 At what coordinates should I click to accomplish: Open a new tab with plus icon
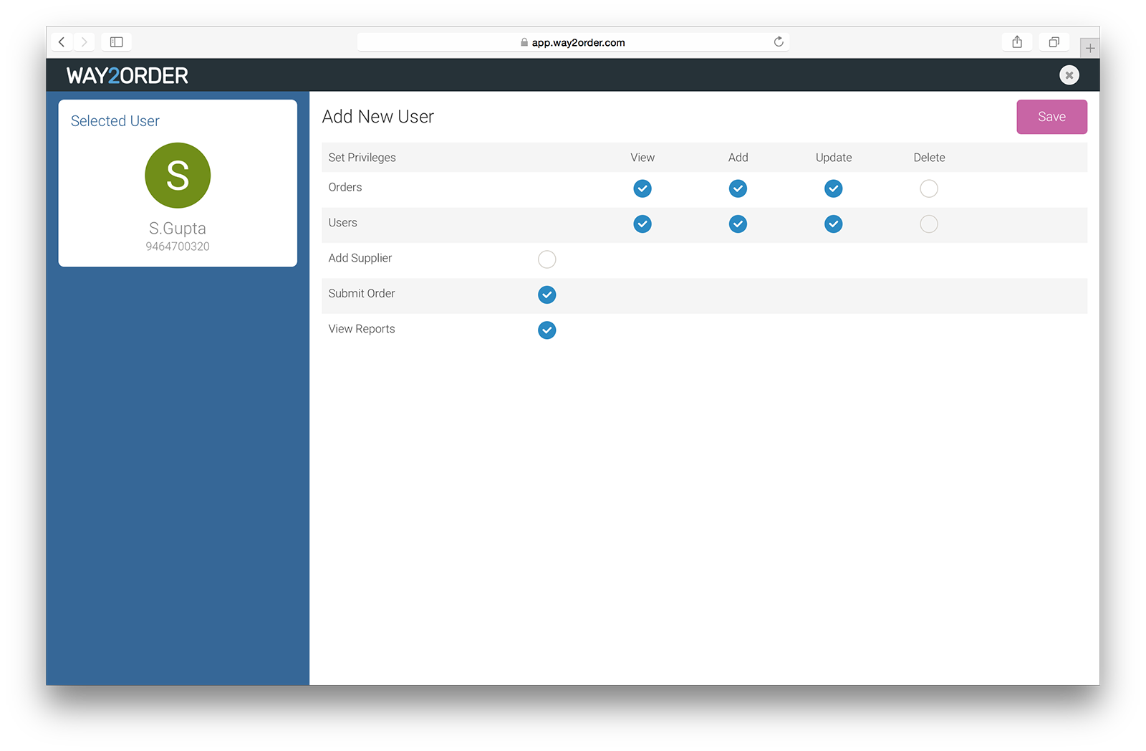point(1090,48)
